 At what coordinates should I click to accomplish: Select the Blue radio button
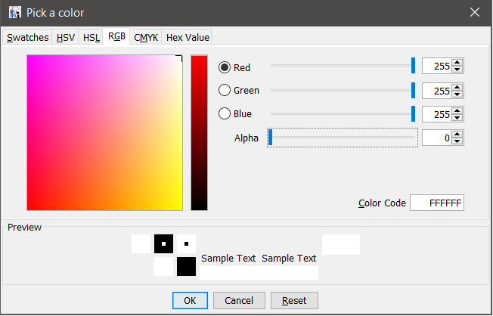[225, 114]
